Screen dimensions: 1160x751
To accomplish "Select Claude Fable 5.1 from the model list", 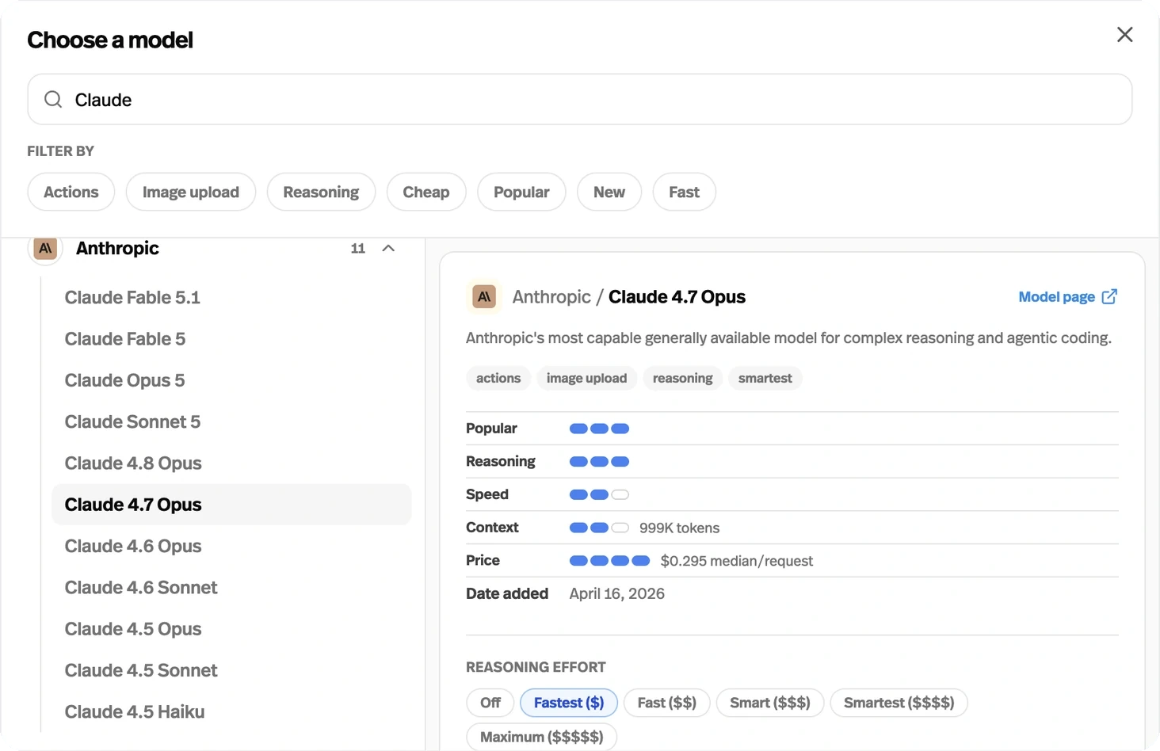I will (x=231, y=298).
